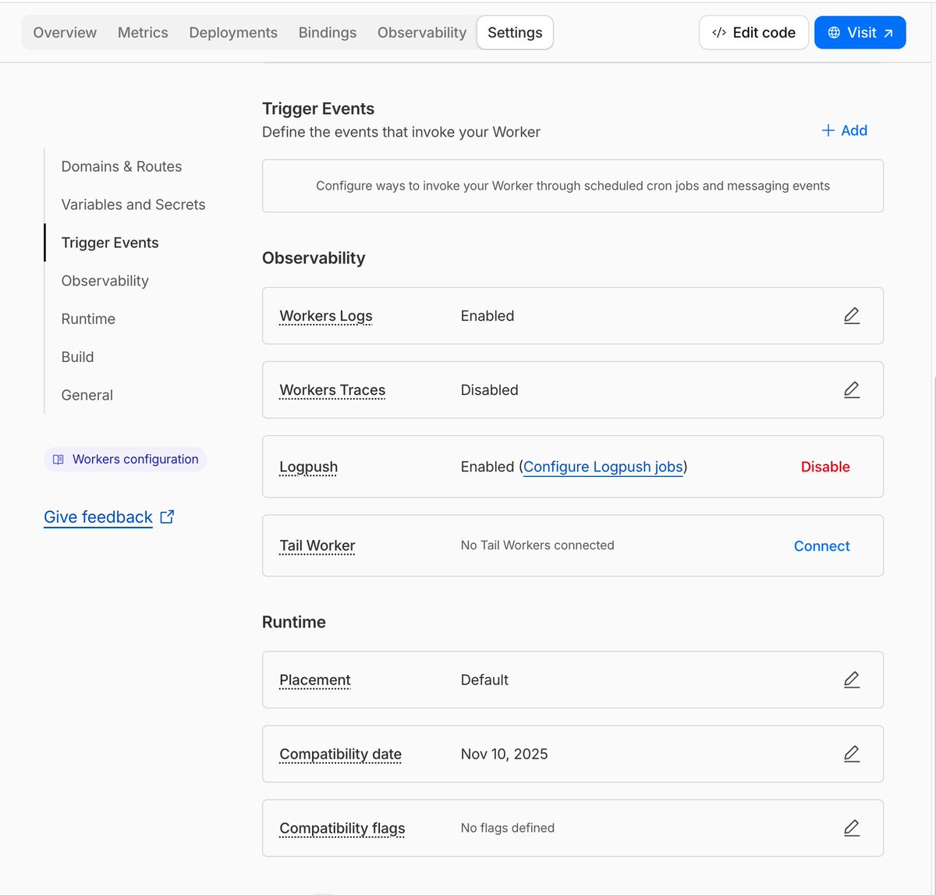Click the Tail Worker label

[317, 545]
